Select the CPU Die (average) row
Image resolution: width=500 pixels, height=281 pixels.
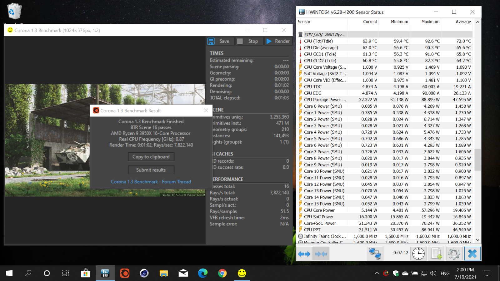(385, 48)
